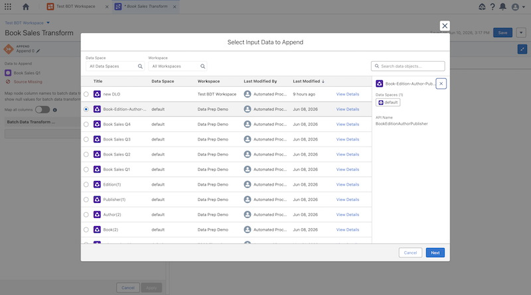
Task: Open the user profile avatar menu
Action: pyautogui.click(x=518, y=7)
